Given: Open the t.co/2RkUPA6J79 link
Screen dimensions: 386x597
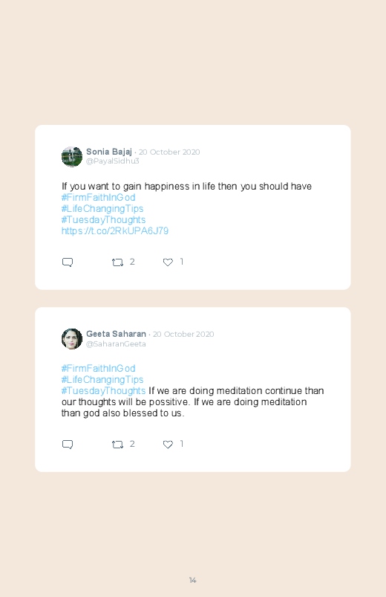Looking at the screenshot, I should click(x=115, y=231).
